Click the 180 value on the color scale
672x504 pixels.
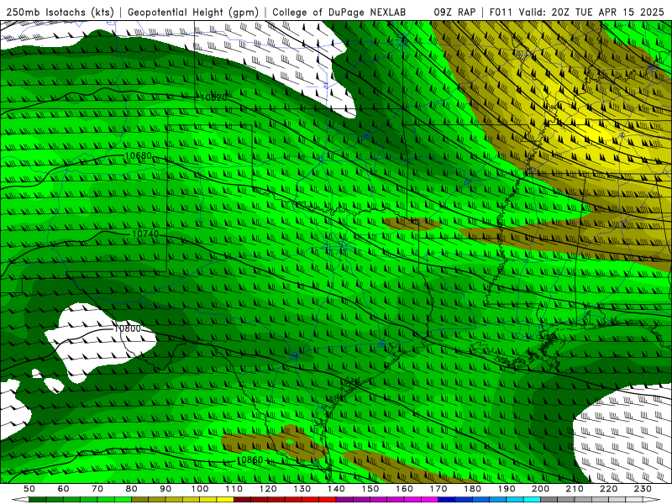pyautogui.click(x=473, y=489)
